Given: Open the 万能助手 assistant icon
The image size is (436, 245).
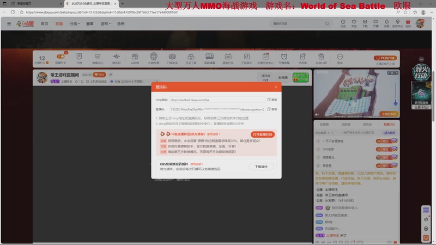Looking at the screenshot, I should (x=172, y=59).
